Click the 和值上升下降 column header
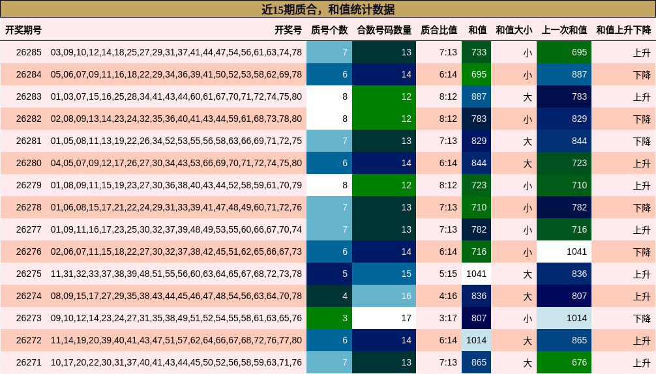 click(x=623, y=30)
